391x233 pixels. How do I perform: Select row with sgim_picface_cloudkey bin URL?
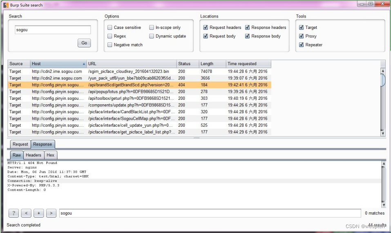[139, 71]
